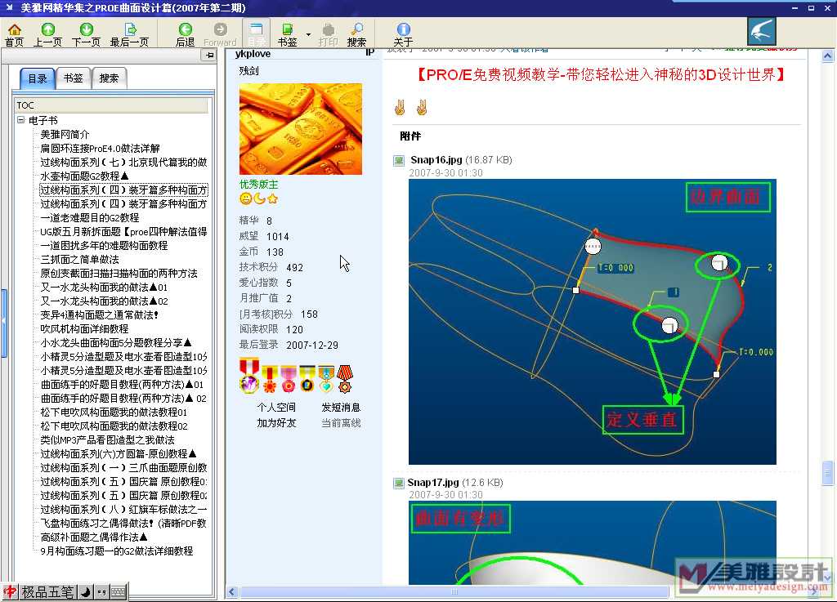837x602 pixels.
Task: Toggle the 目录 contents pane in toolbar
Action: [x=257, y=34]
